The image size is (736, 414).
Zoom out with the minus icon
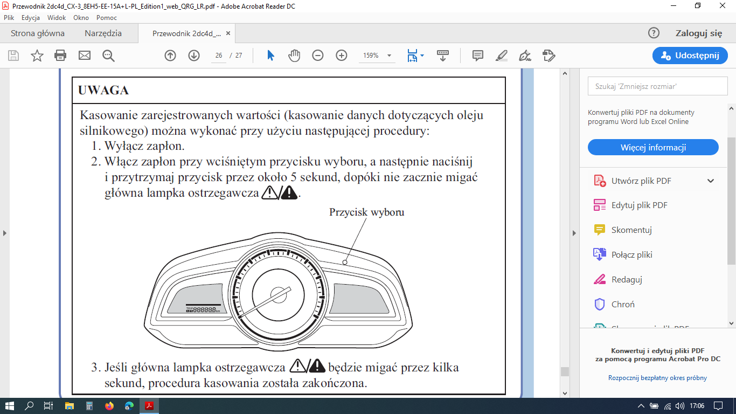click(318, 56)
